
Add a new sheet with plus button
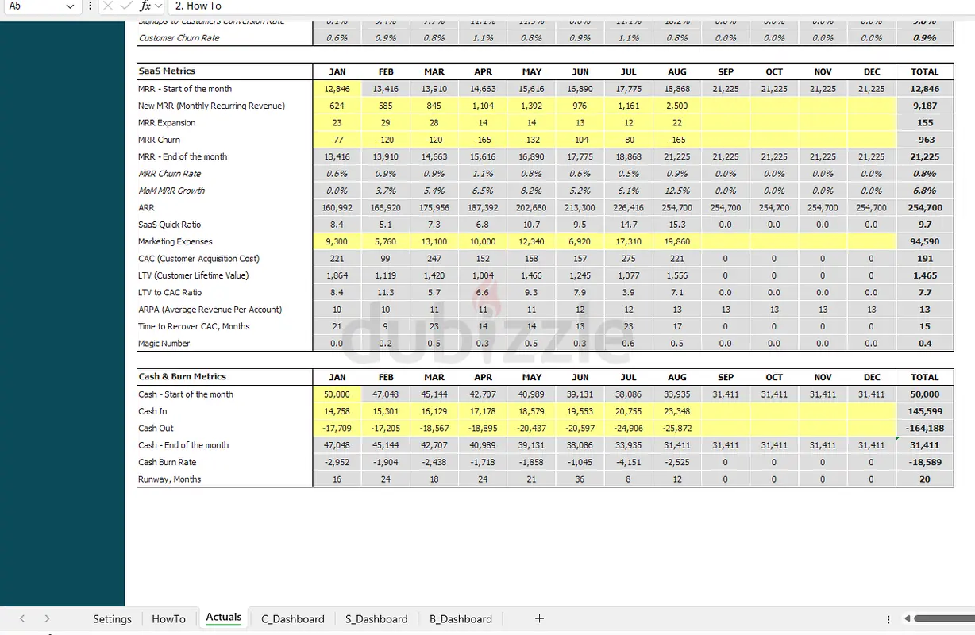coord(539,618)
